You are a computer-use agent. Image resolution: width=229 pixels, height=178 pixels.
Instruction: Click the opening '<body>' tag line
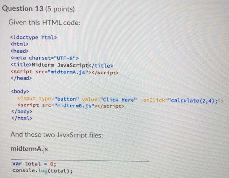[x=20, y=91]
